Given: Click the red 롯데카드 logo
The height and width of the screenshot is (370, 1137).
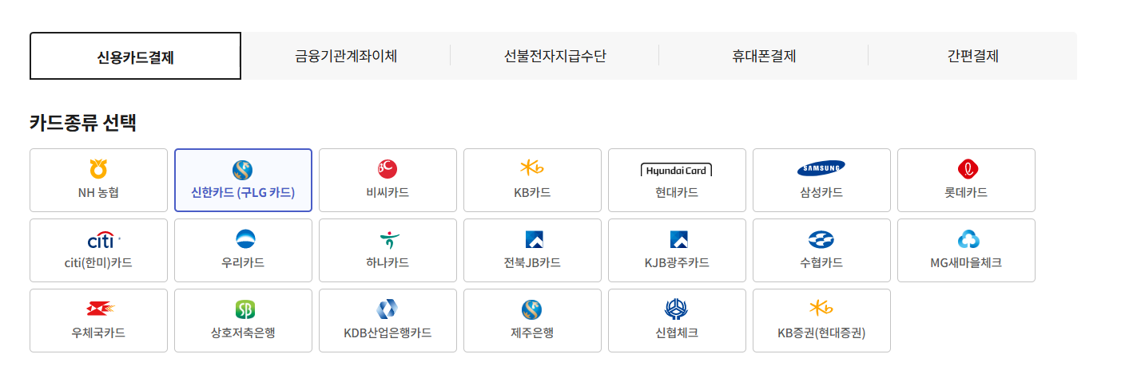Looking at the screenshot, I should tap(968, 169).
